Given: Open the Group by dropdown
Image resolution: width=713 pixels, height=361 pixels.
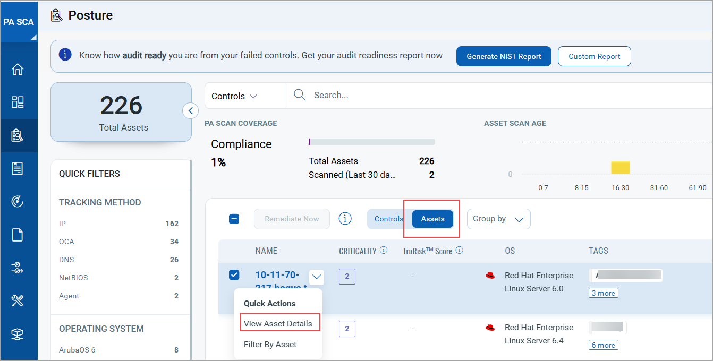Looking at the screenshot, I should (498, 219).
